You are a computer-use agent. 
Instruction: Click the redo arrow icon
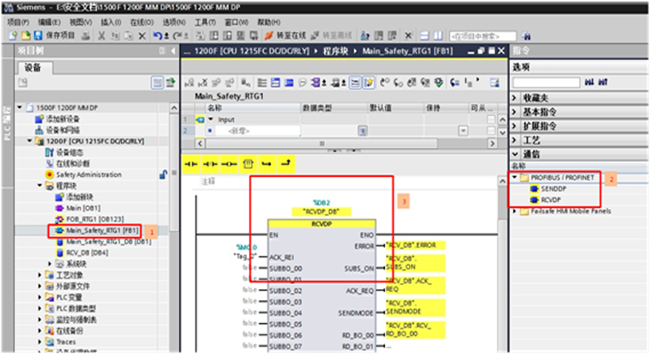click(178, 36)
